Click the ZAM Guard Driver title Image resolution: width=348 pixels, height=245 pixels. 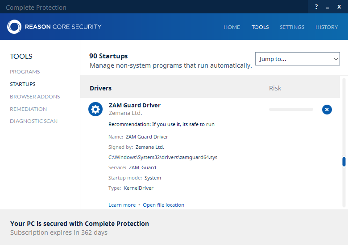click(x=135, y=106)
